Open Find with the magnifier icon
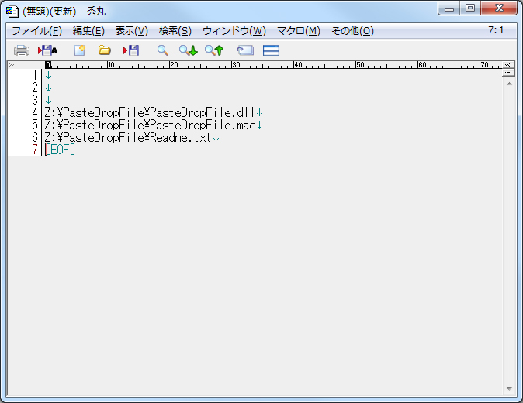 (162, 50)
